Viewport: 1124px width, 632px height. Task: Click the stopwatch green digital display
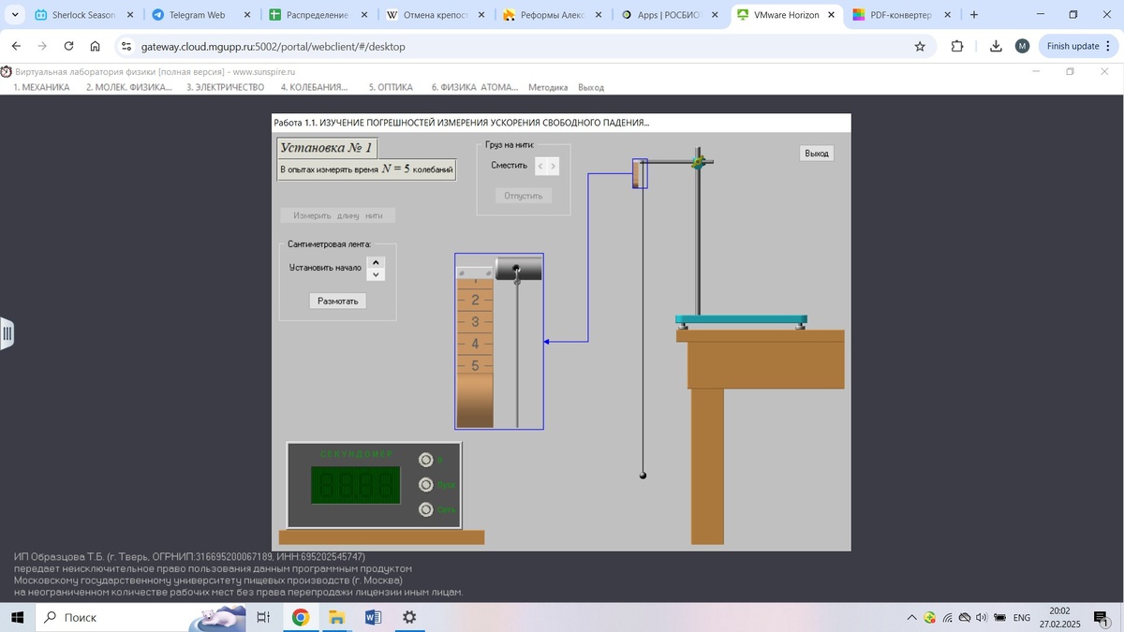[356, 485]
